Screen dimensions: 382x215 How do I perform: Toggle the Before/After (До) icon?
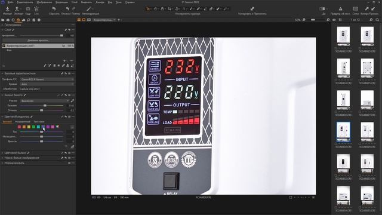click(322, 9)
